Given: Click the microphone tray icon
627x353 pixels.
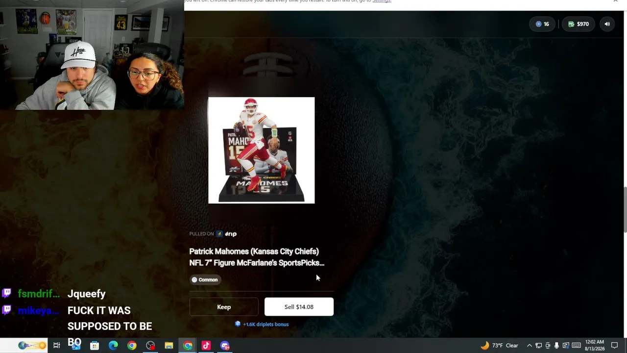Looking at the screenshot, I should 556,346.
